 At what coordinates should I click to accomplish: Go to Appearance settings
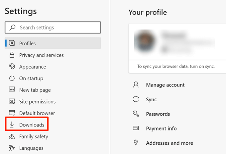pyautogui.click(x=33, y=67)
